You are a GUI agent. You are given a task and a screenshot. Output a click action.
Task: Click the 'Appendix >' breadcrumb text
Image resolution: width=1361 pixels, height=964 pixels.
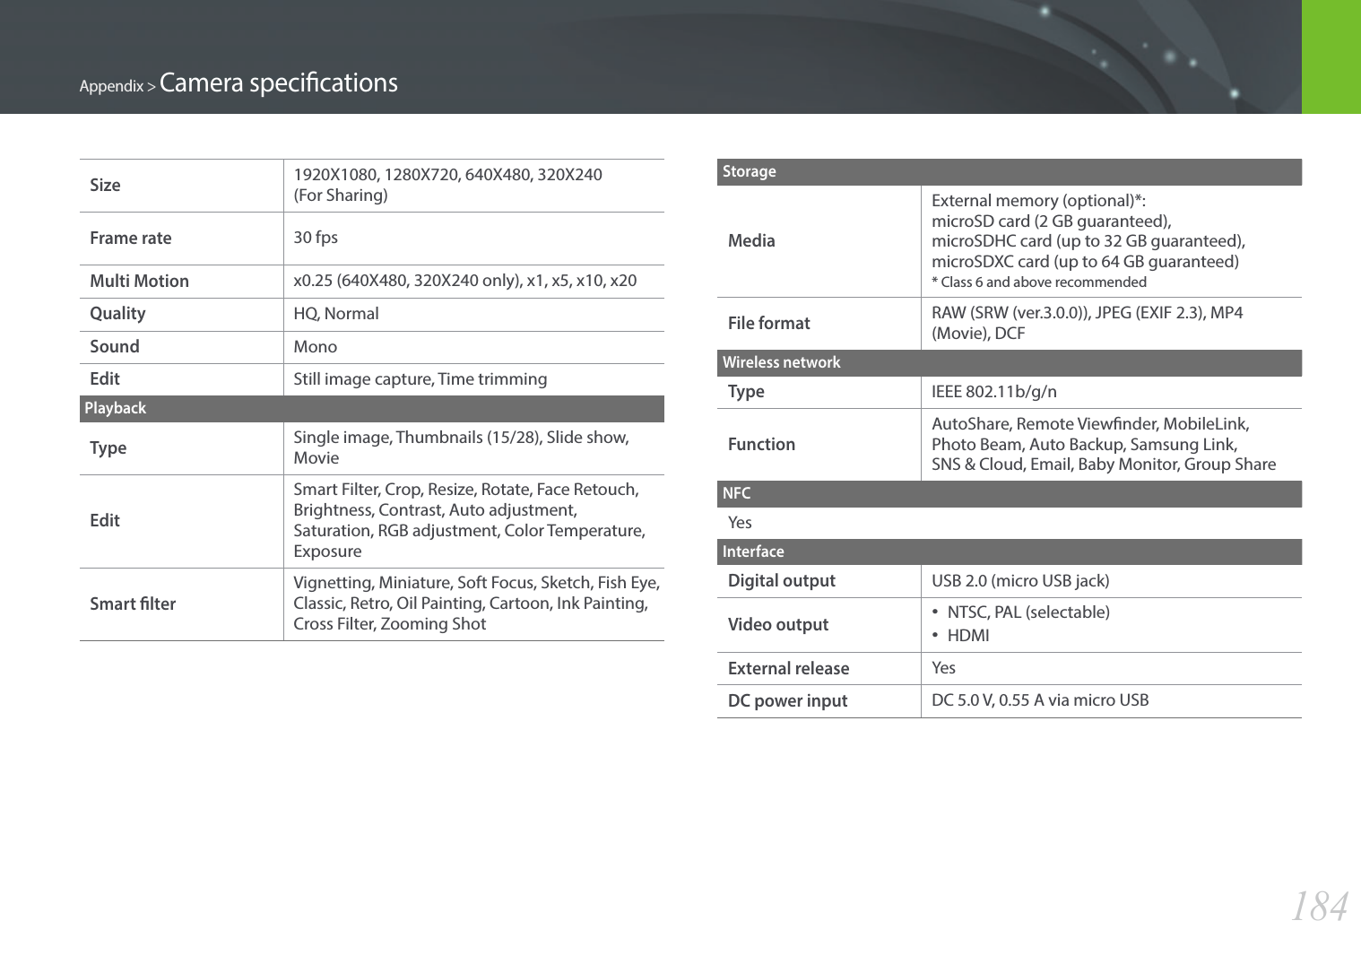pos(117,86)
